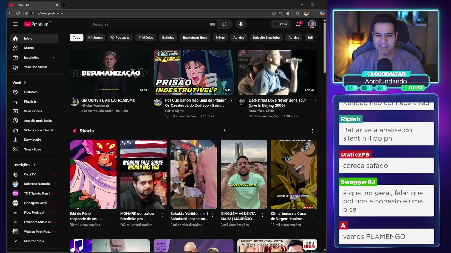Image resolution: width=451 pixels, height=253 pixels.
Task: Open the account avatar menu
Action: pos(312,24)
